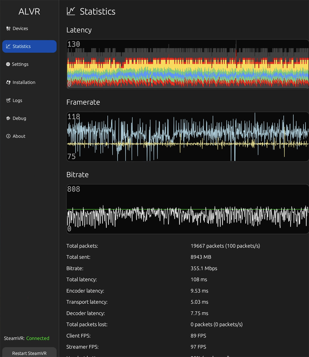Click the graph icon in the Statistics page header
309x357 pixels.
[x=71, y=11]
